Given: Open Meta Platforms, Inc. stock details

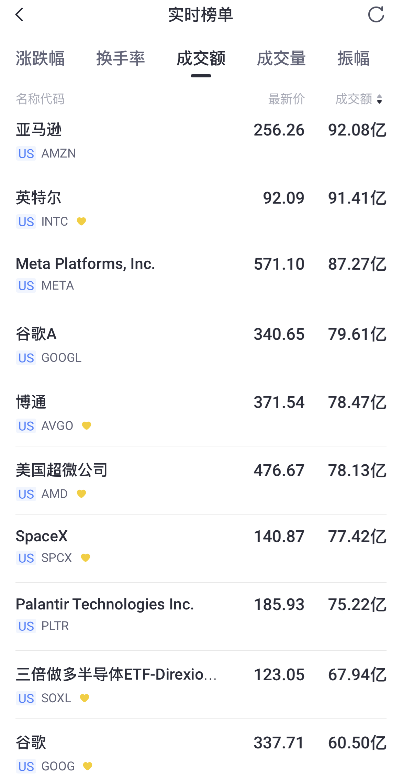Looking at the screenshot, I should (x=201, y=276).
